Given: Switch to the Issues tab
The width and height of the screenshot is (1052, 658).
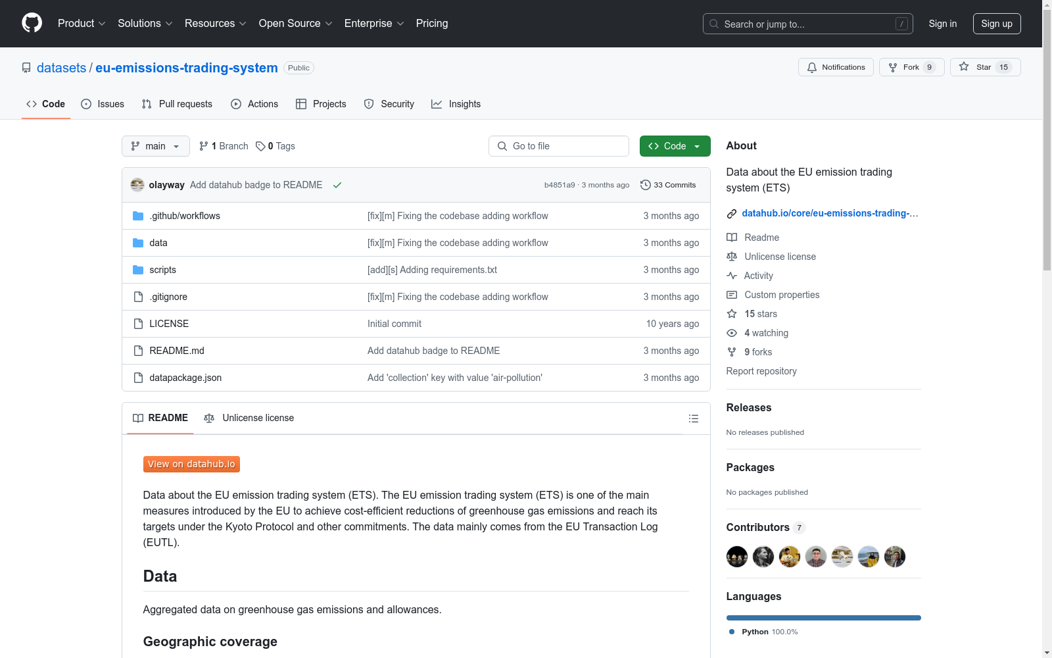Looking at the screenshot, I should click(x=103, y=104).
